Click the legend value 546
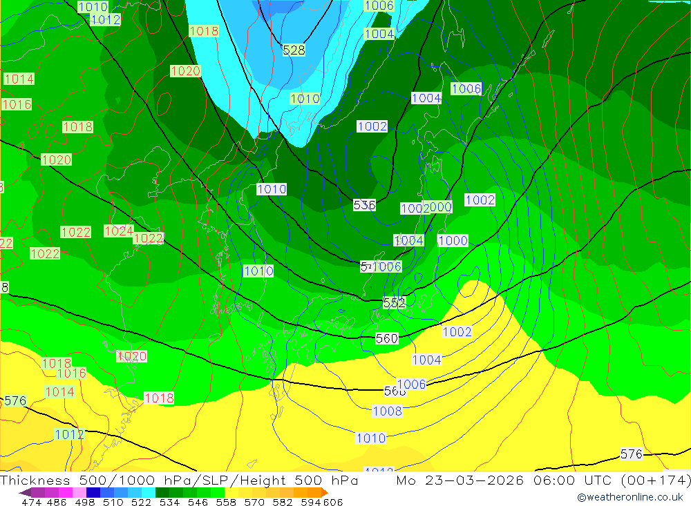 198,502
